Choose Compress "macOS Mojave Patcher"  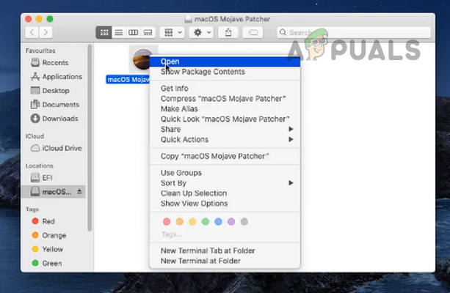pyautogui.click(x=225, y=99)
